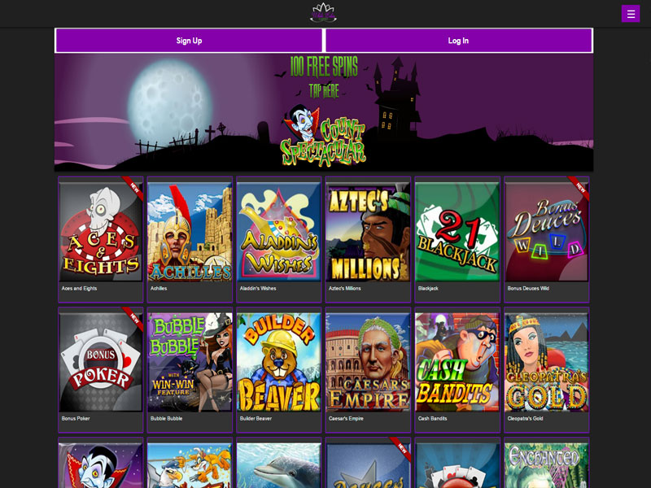
Task: Open the Caesar's Empire slot
Action: pos(369,370)
